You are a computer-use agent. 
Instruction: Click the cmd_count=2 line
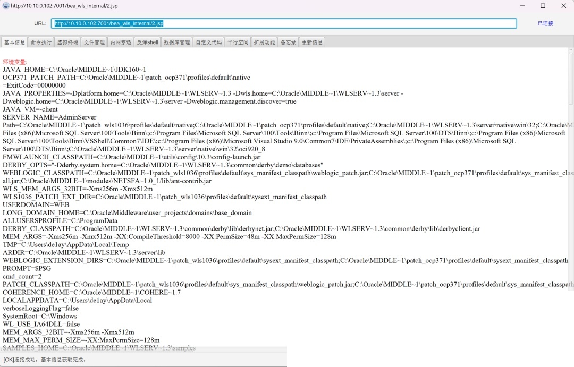[22, 277]
